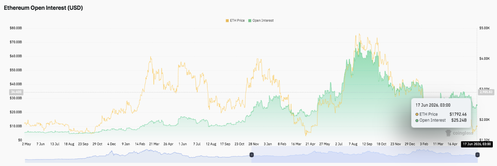This screenshot has width=497, height=166.
Task: Click the $60.00B left axis label
Action: click(16, 56)
